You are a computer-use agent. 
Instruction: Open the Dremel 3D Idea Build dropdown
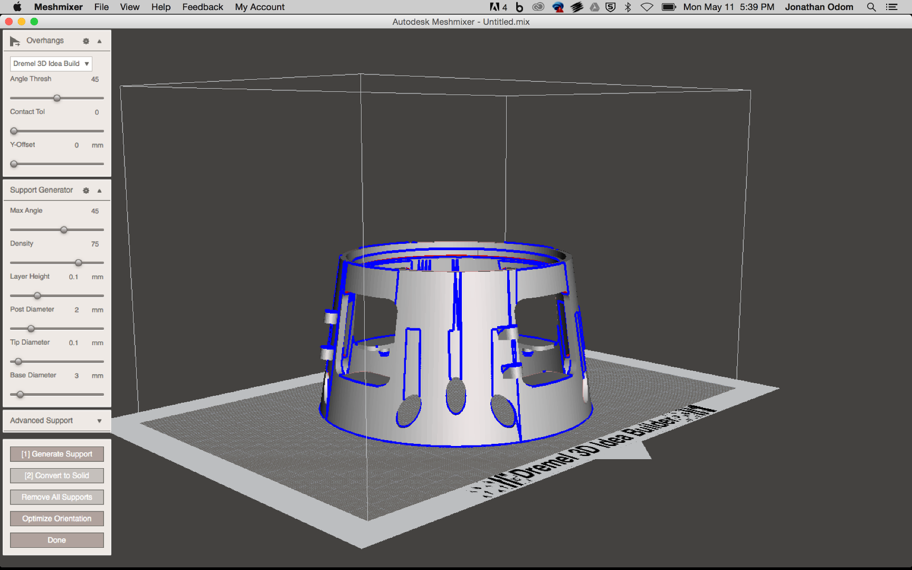51,63
